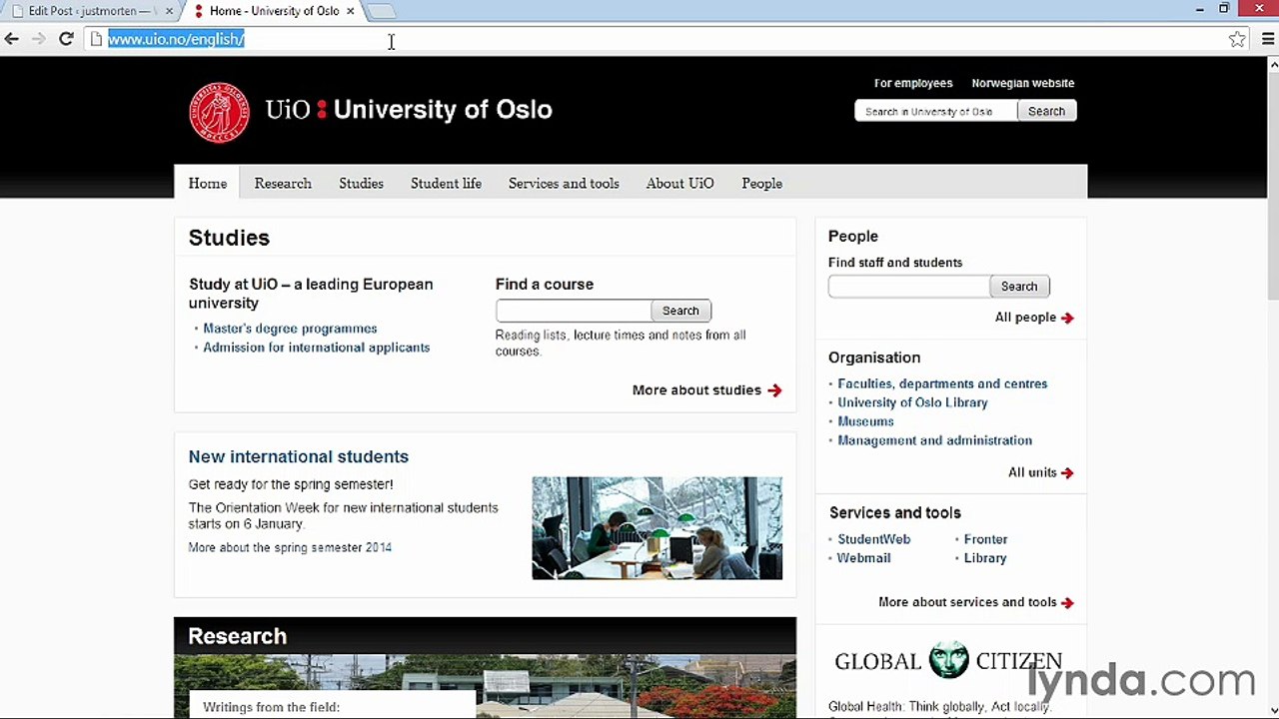Open the Studies navigation item

click(361, 184)
